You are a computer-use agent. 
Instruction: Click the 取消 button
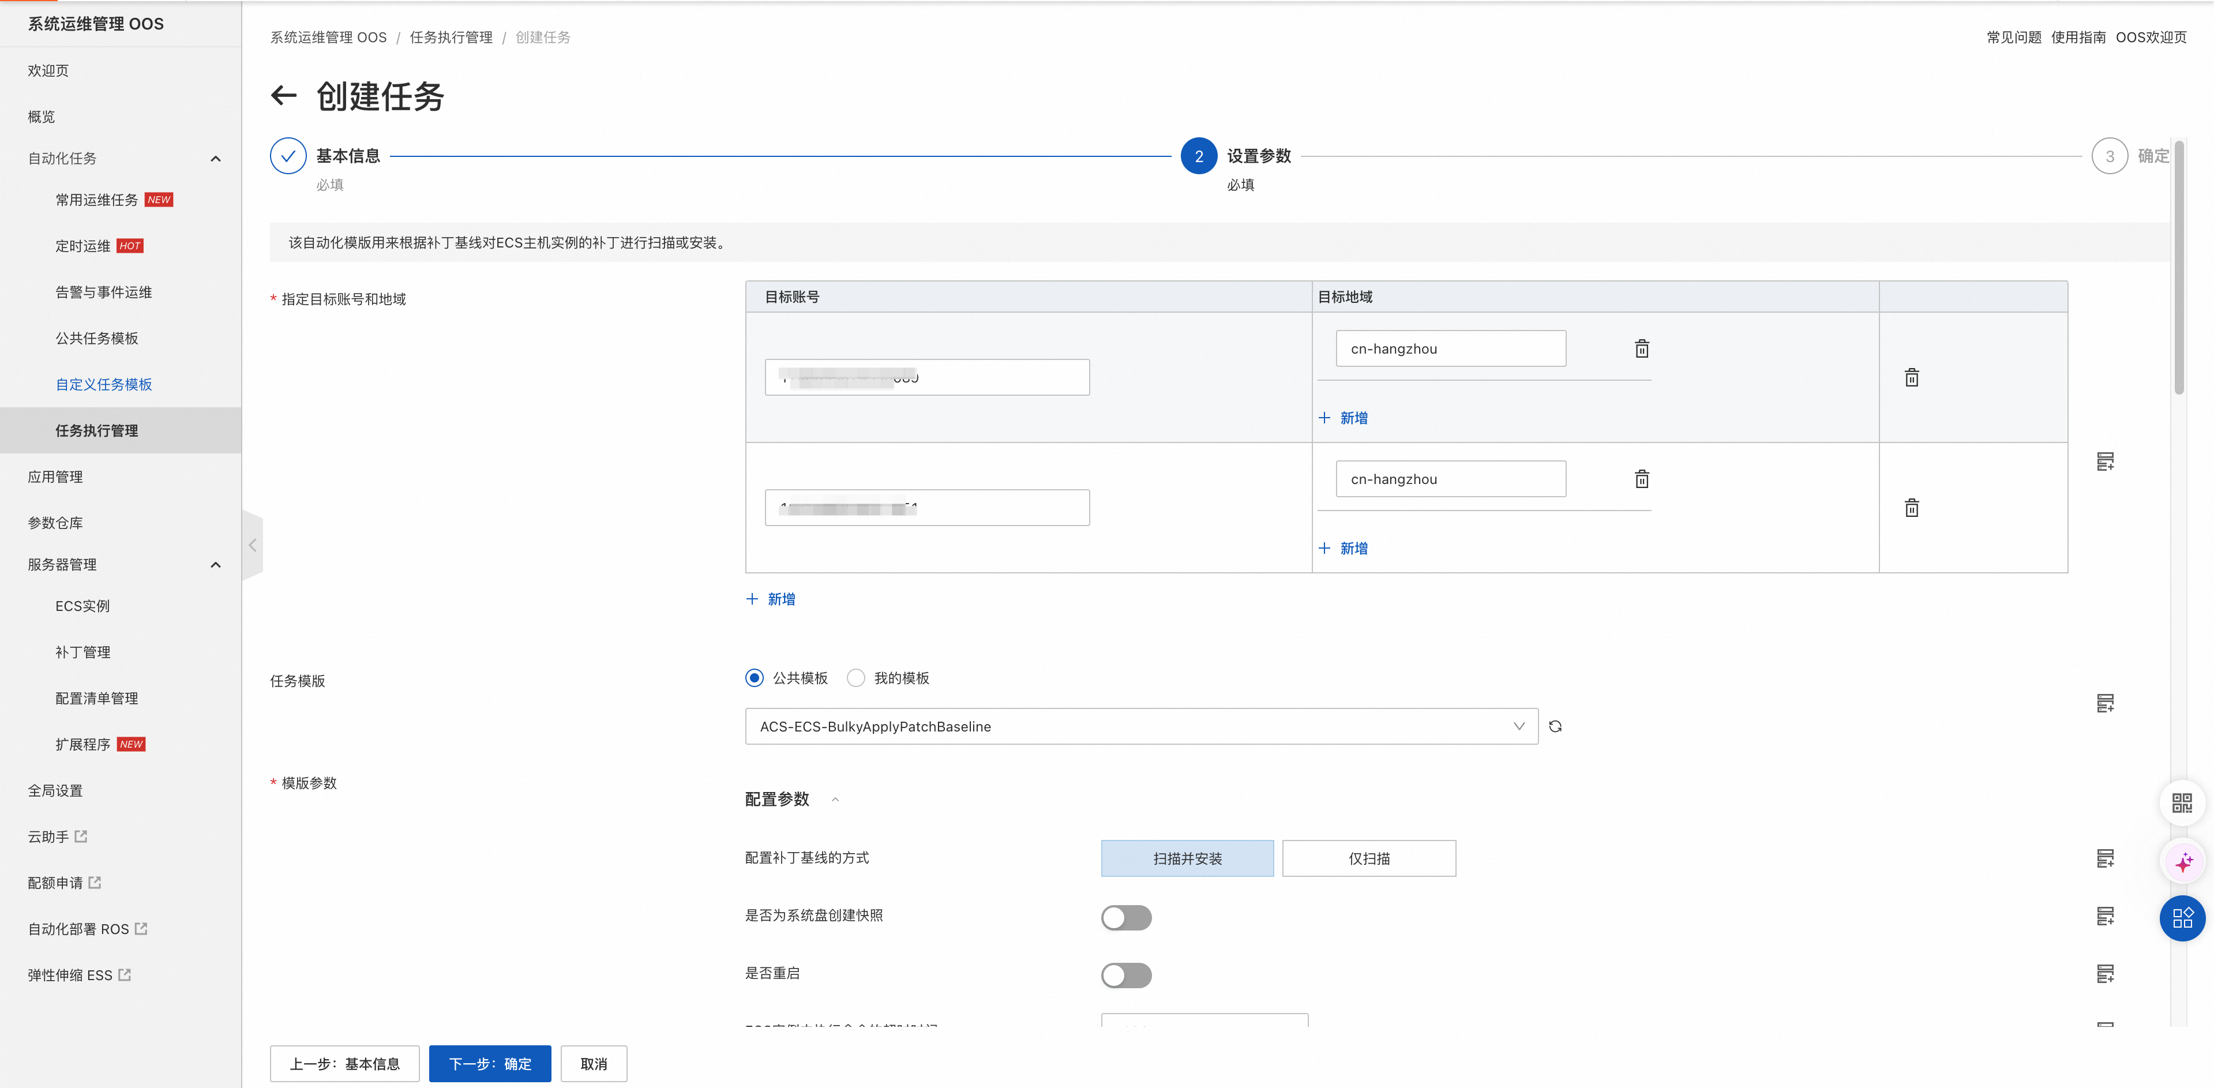(x=594, y=1064)
